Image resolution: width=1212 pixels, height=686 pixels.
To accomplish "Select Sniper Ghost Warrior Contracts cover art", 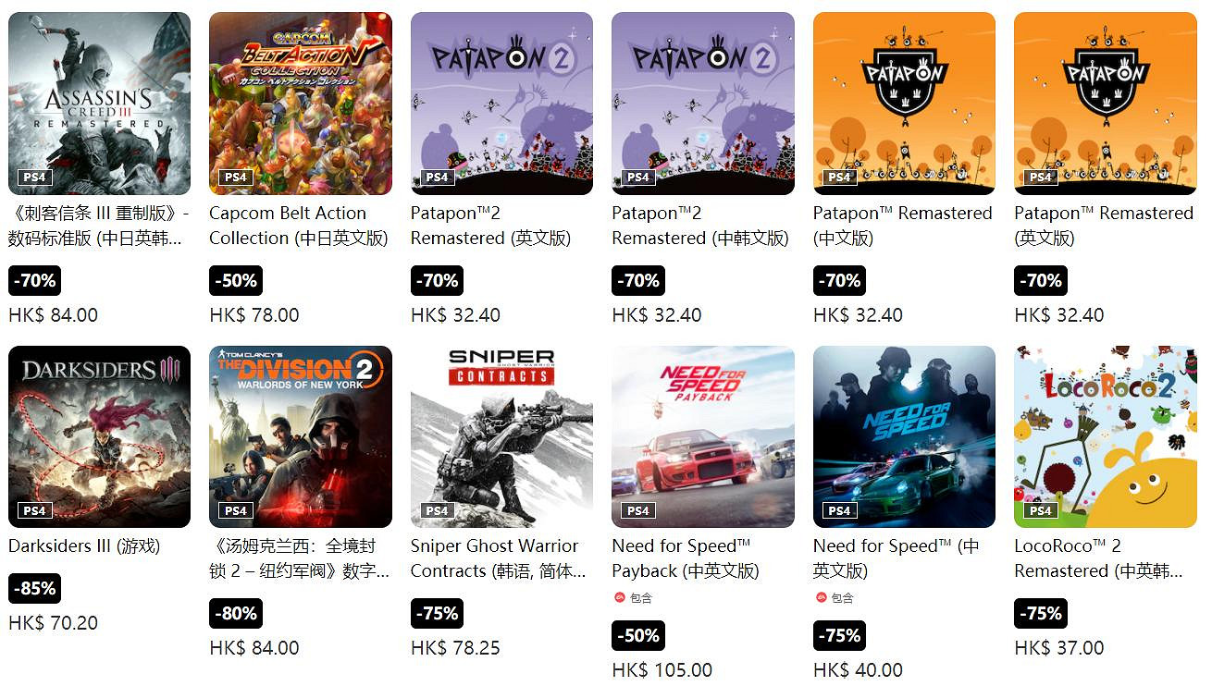I will click(501, 436).
